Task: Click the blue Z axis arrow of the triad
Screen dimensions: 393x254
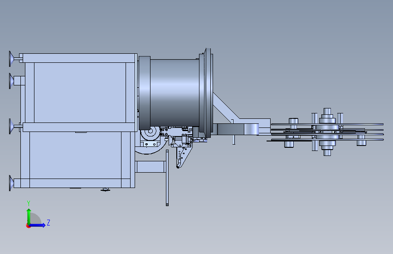Action: click(37, 225)
